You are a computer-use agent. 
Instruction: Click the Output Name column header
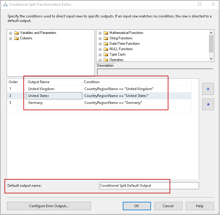point(54,82)
